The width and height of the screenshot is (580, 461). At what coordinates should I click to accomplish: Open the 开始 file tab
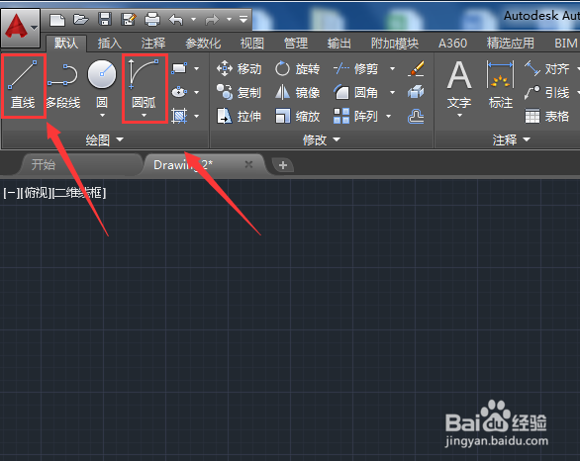pyautogui.click(x=80, y=164)
